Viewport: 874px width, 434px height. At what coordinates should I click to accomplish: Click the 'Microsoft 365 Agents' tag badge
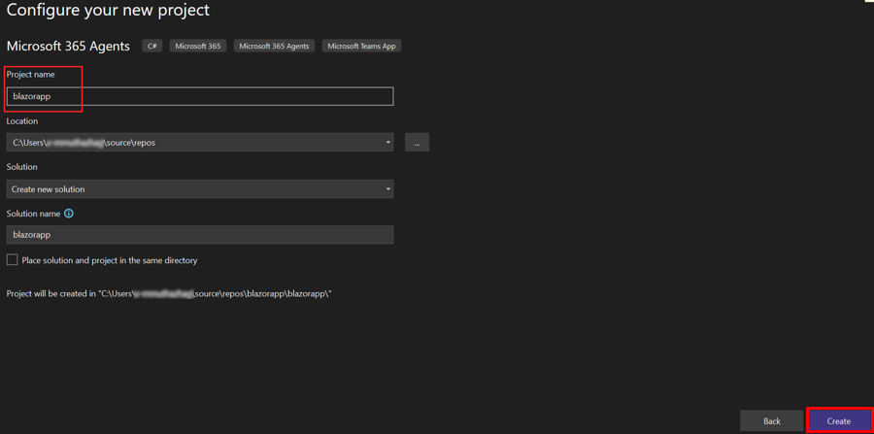pos(274,46)
